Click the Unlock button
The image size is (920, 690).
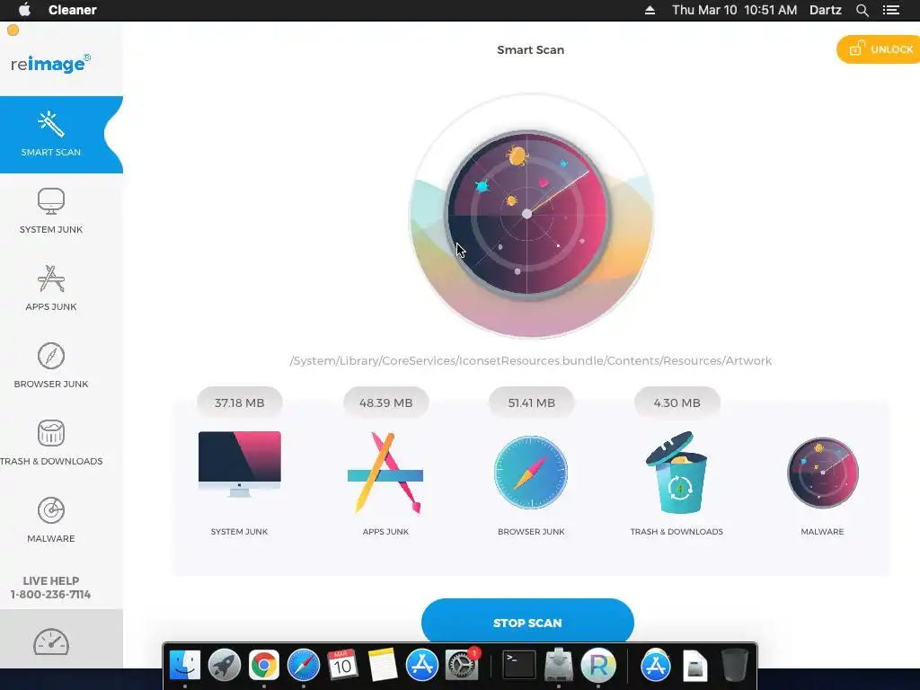click(879, 49)
